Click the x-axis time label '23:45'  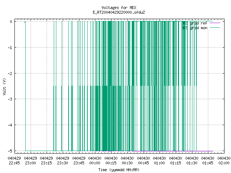[x=79, y=163]
